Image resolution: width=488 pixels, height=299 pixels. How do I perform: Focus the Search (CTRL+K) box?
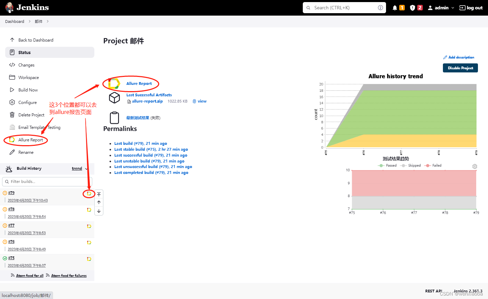coord(344,8)
